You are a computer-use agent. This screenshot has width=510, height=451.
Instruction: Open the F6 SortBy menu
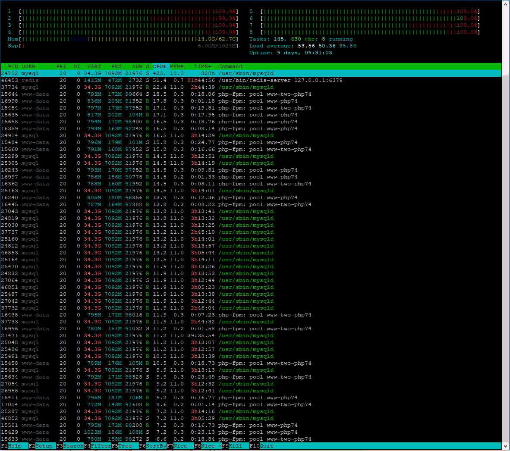(x=153, y=446)
